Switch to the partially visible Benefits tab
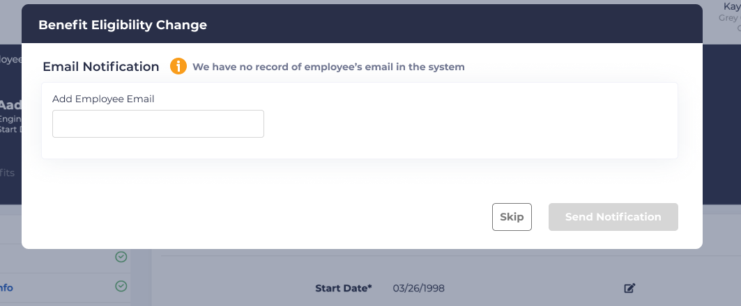This screenshot has width=741, height=306. point(8,172)
